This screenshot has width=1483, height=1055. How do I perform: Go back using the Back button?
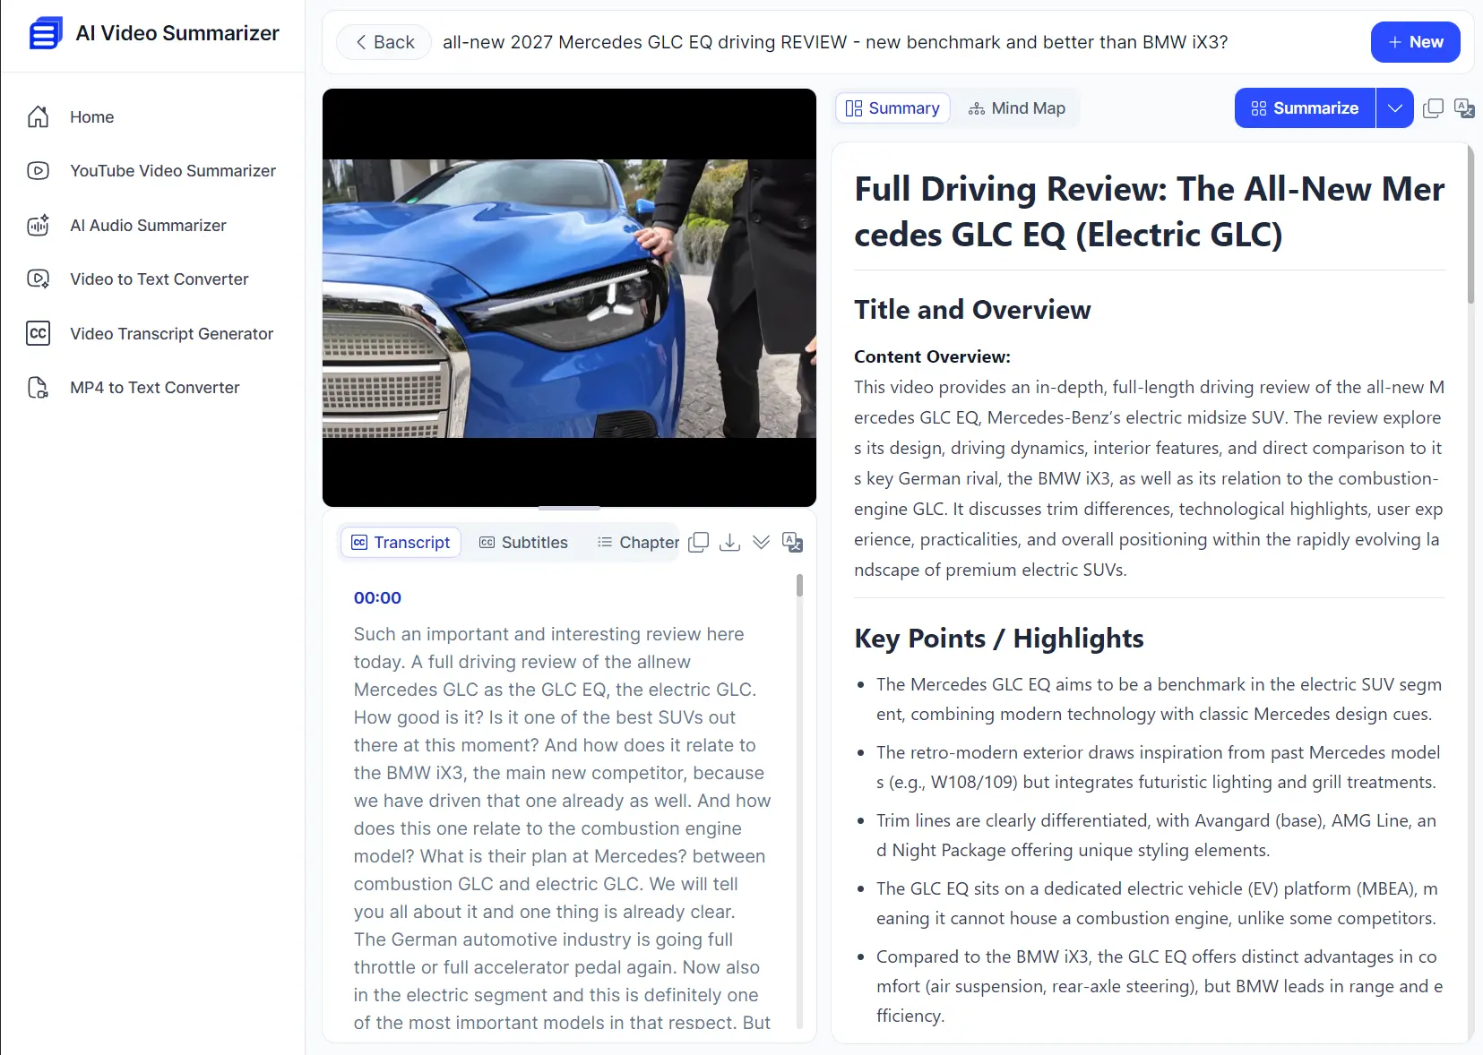coord(384,42)
